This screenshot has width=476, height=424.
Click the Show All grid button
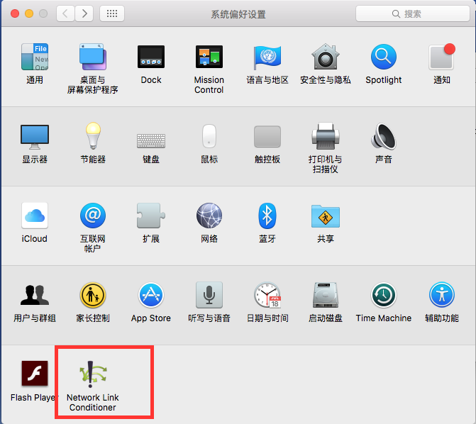112,13
